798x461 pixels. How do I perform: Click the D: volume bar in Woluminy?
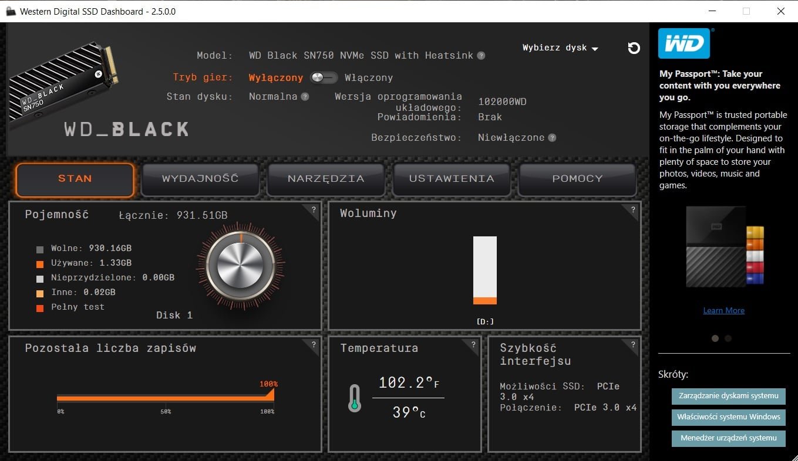point(485,270)
